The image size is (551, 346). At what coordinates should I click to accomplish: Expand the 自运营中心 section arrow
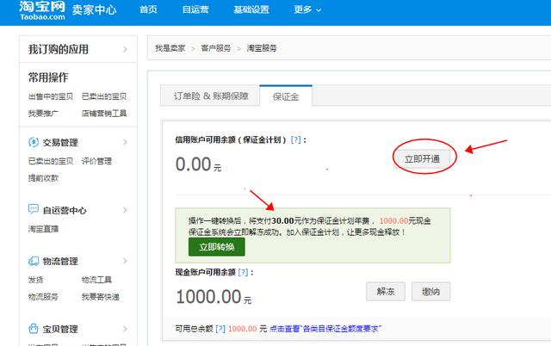click(x=125, y=210)
